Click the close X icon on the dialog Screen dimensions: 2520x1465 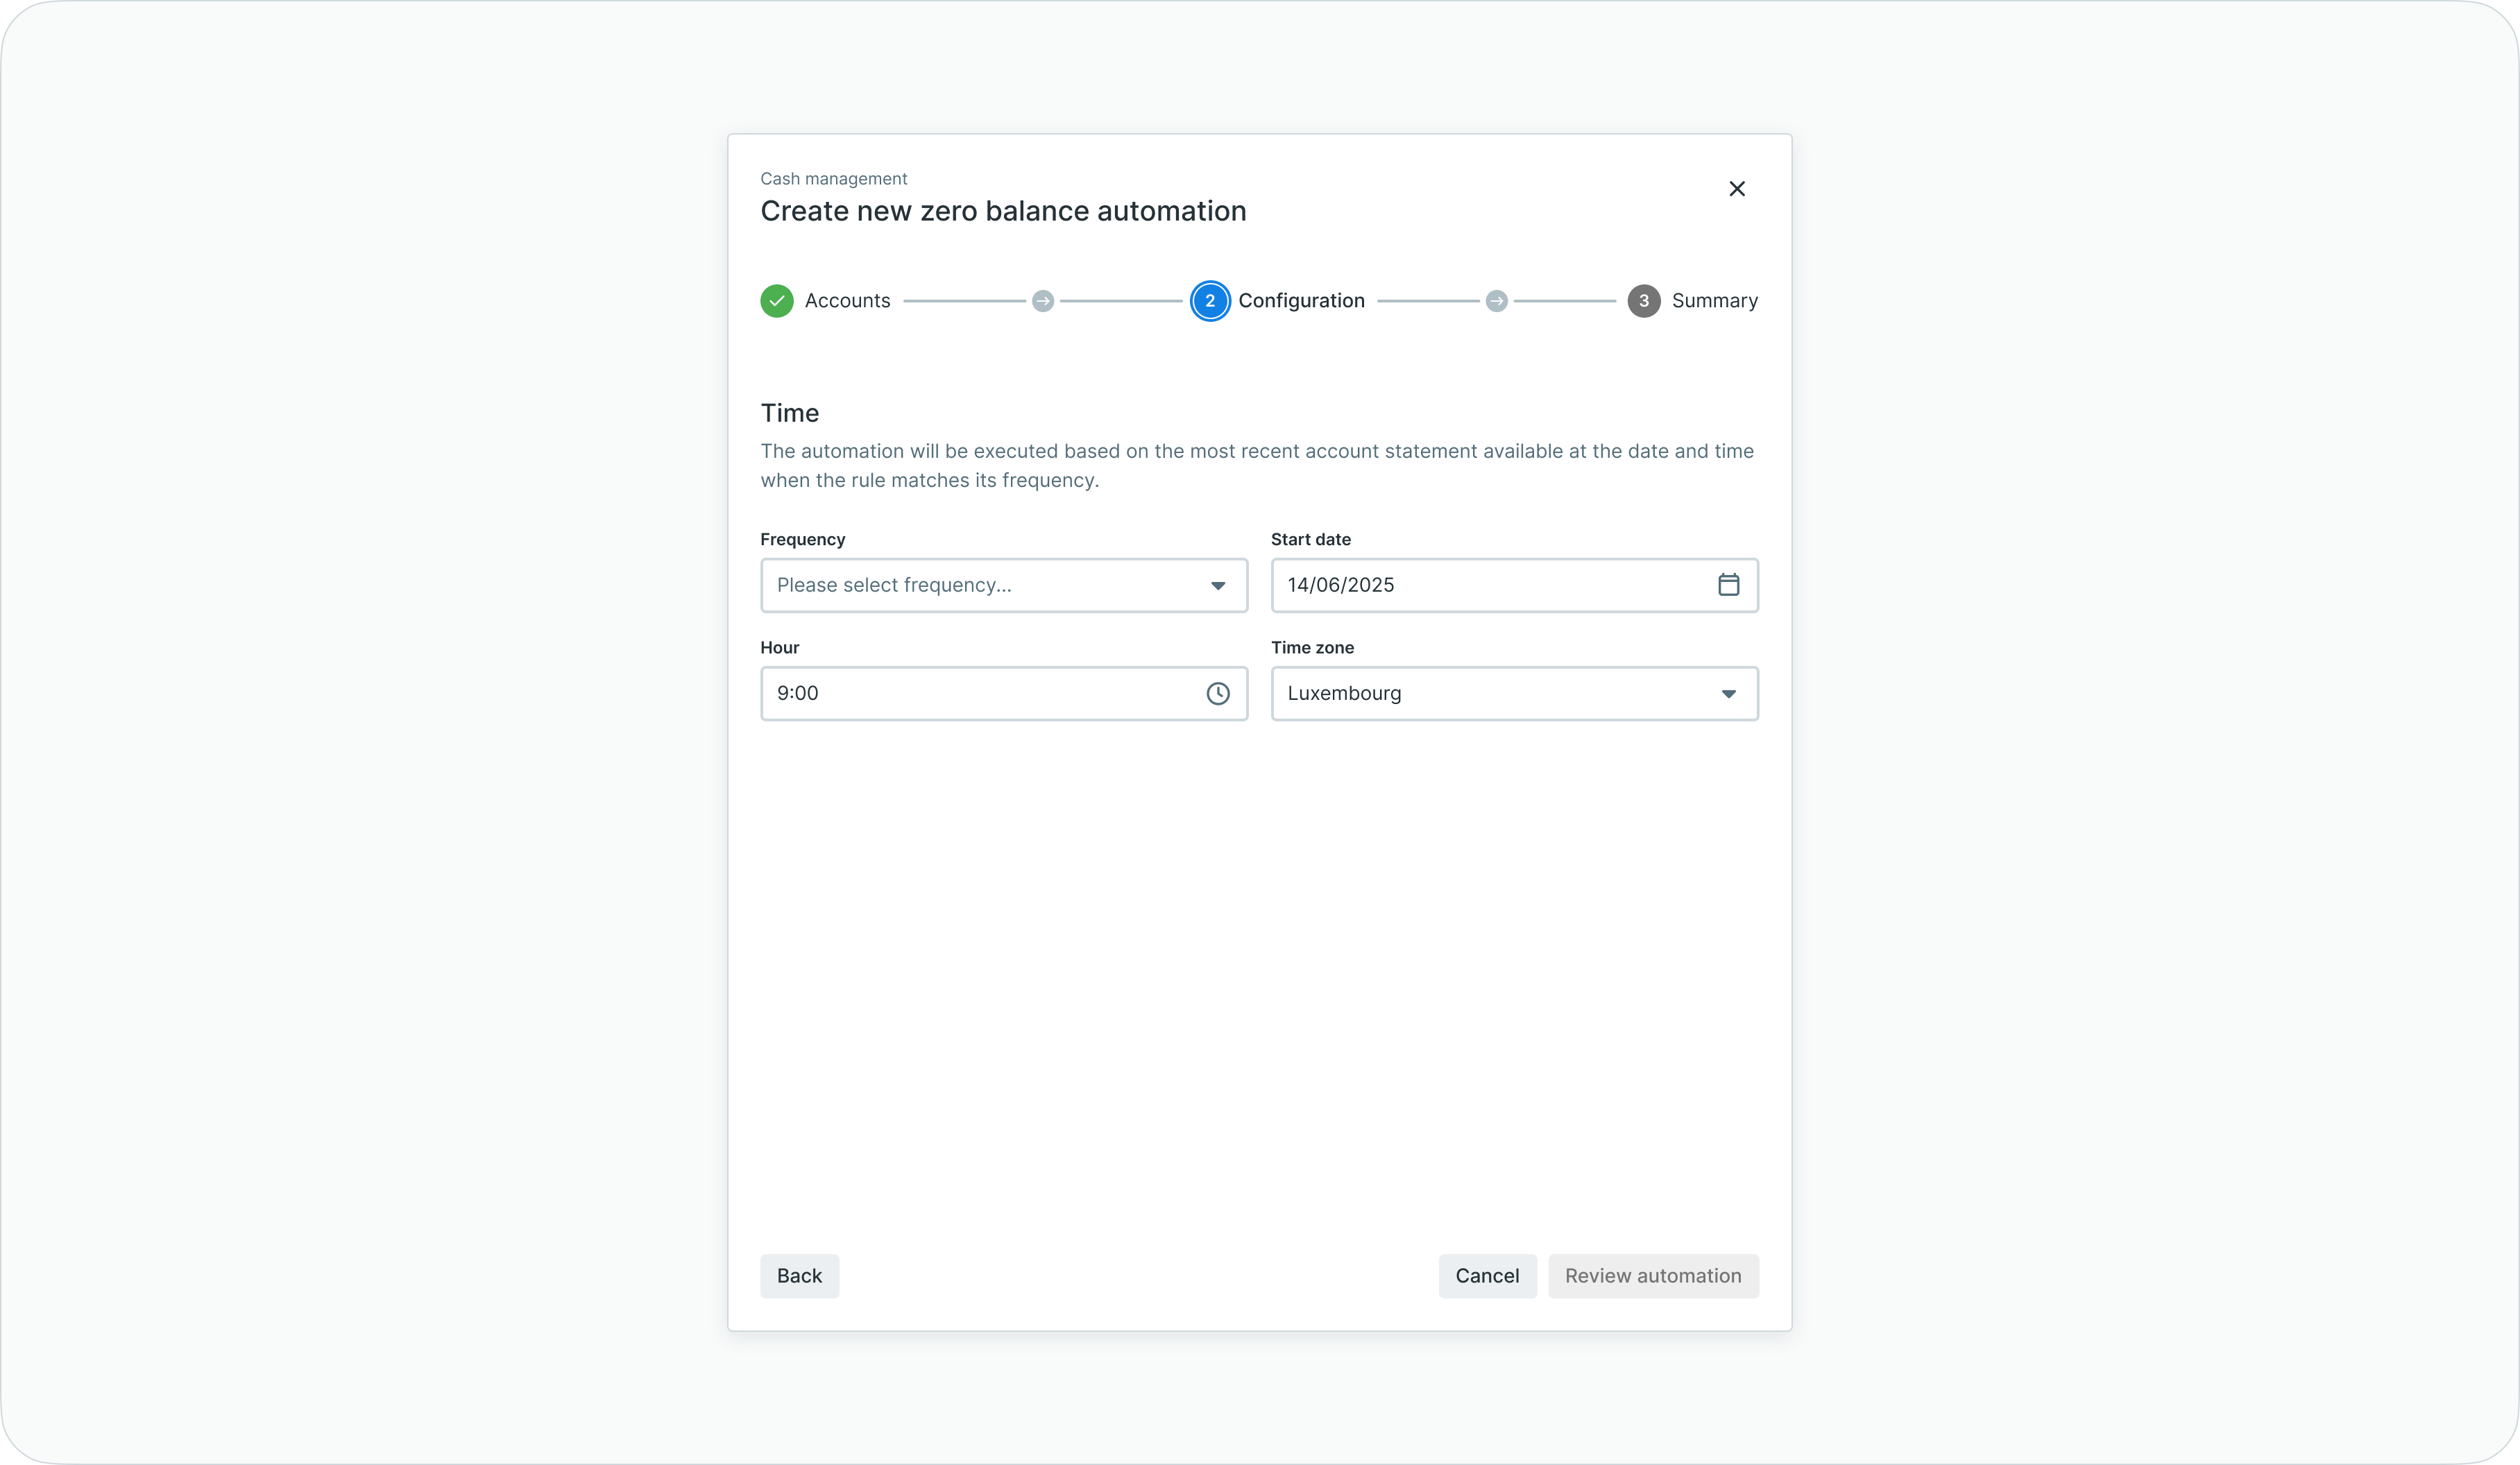(x=1736, y=189)
